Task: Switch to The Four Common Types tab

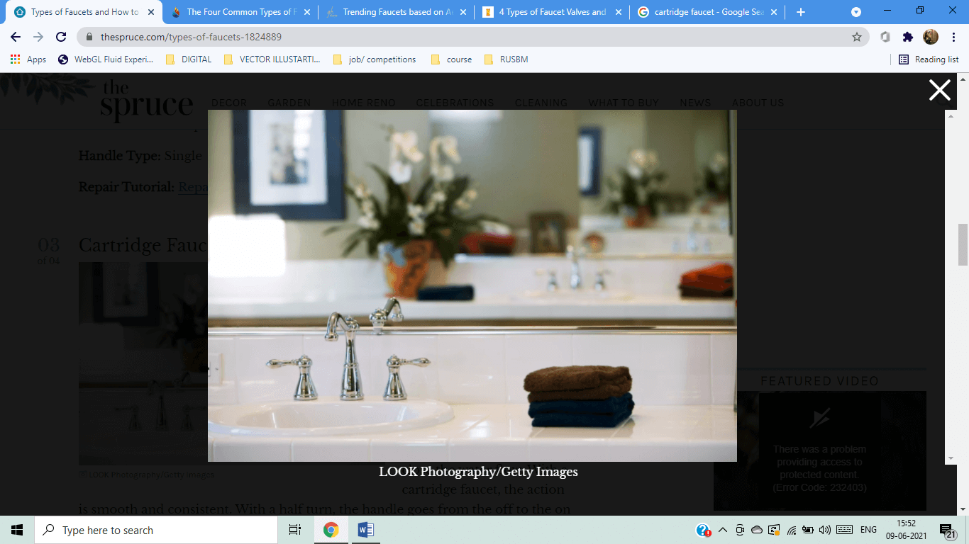Action: click(240, 12)
